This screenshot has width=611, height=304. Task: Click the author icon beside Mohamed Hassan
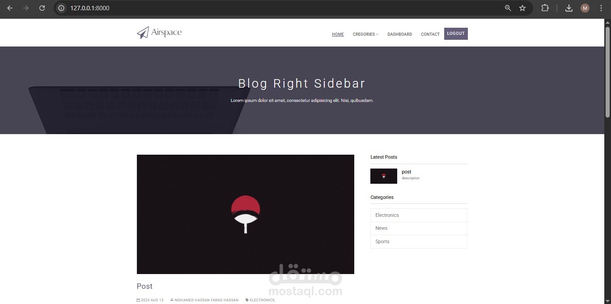(x=172, y=300)
